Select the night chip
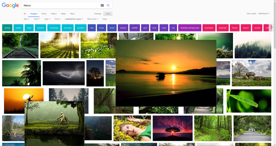The image size is (276, 146). click(29, 28)
